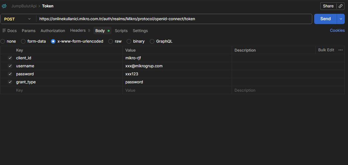Open the POST method dropdown

point(18,19)
